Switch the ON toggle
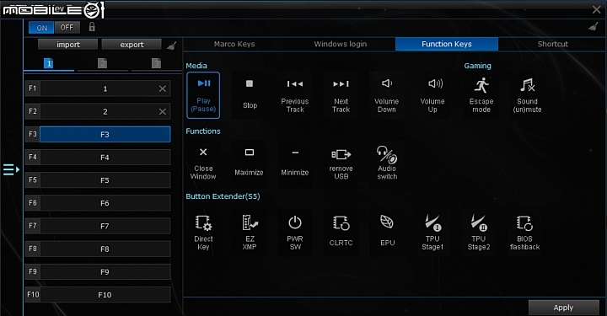The height and width of the screenshot is (316, 607). 41,28
